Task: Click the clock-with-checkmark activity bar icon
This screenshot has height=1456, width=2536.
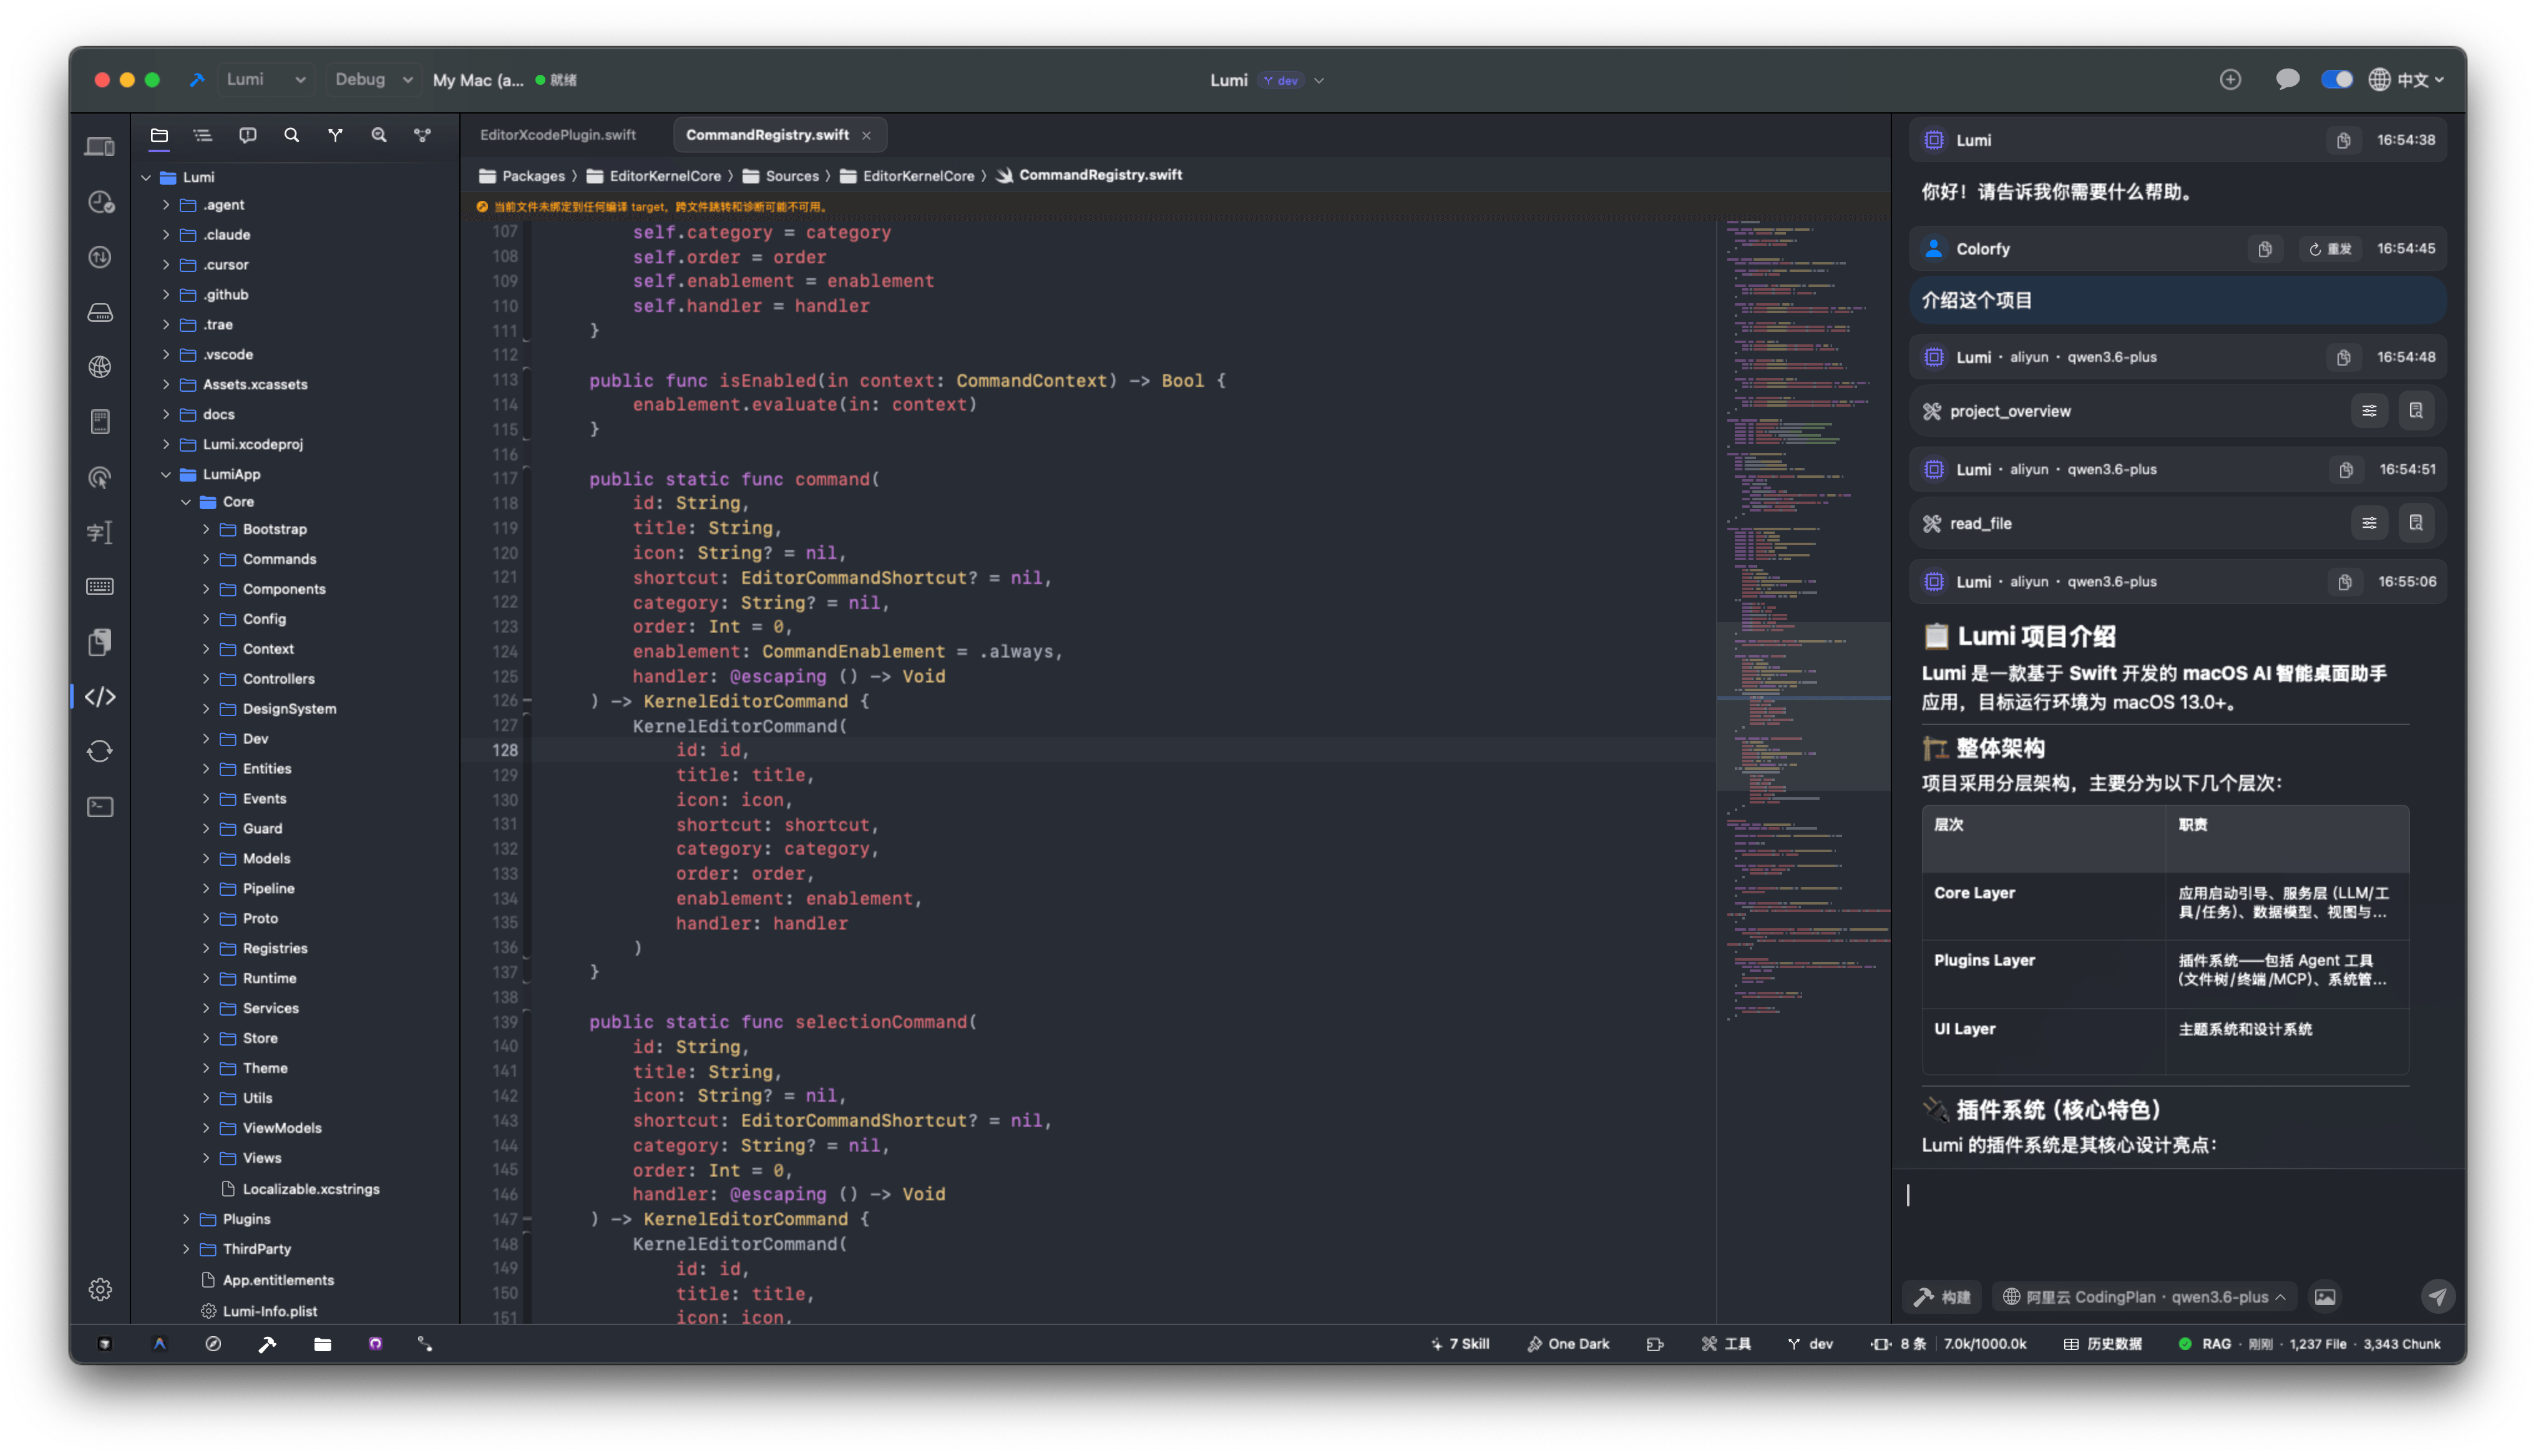Action: pos(100,202)
